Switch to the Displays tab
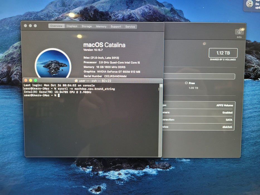The image size is (260, 195). (x=72, y=26)
